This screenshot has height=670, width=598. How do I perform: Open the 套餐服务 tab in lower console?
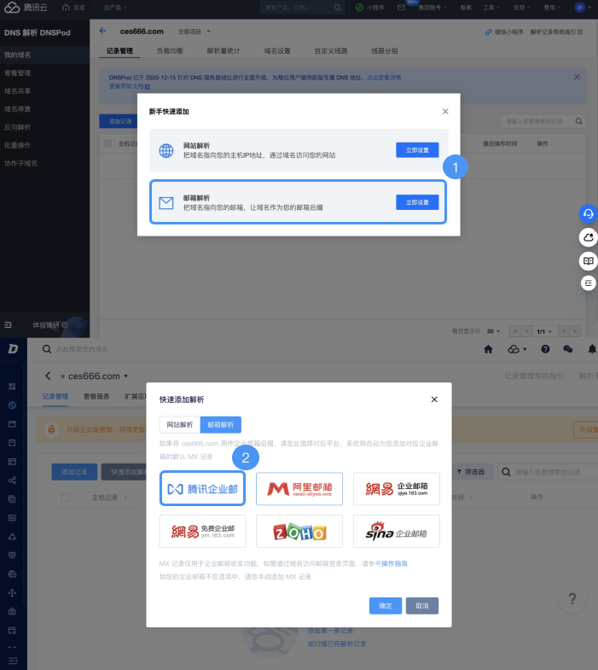click(x=96, y=397)
